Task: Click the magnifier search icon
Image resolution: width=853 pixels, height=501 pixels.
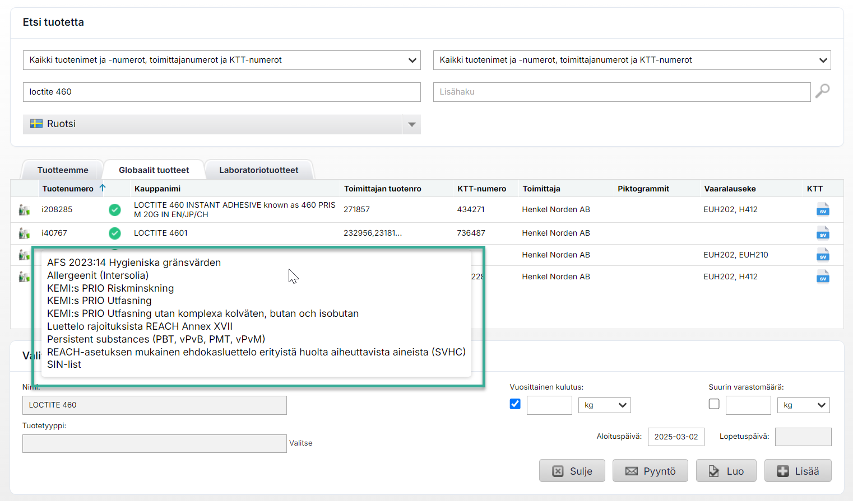Action: coord(822,91)
